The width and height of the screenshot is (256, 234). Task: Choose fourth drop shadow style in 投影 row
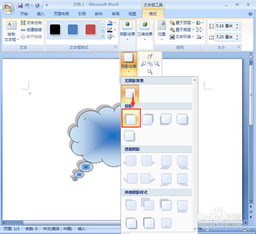coord(183,119)
